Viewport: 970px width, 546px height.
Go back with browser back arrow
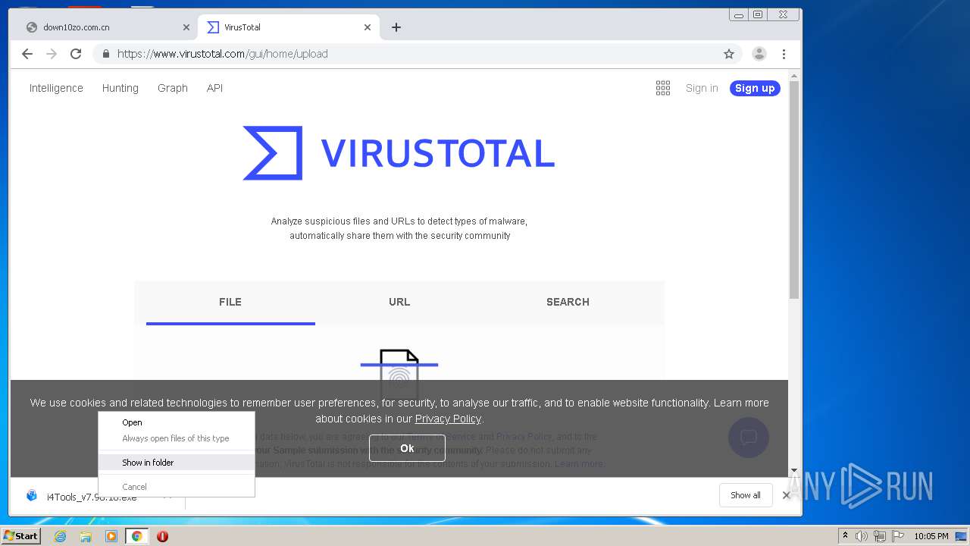pyautogui.click(x=27, y=54)
